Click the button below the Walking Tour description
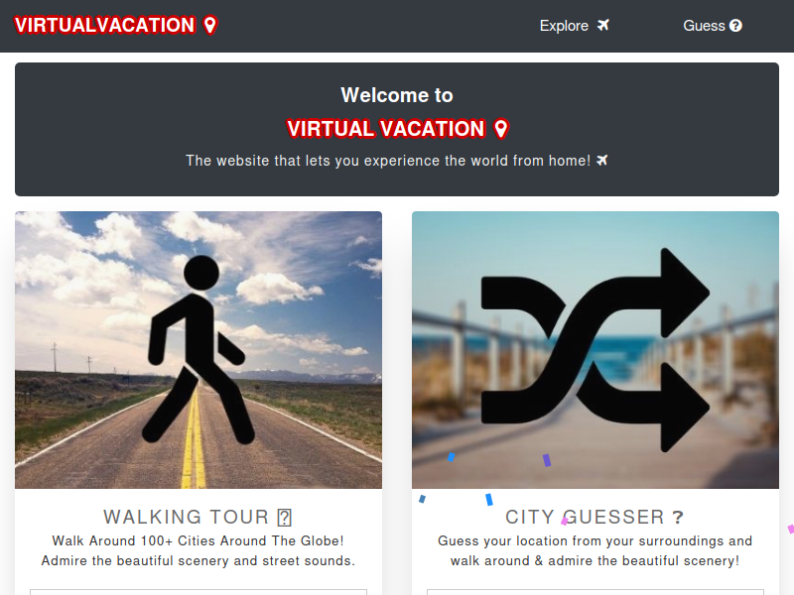The height and width of the screenshot is (595, 794). [198, 592]
